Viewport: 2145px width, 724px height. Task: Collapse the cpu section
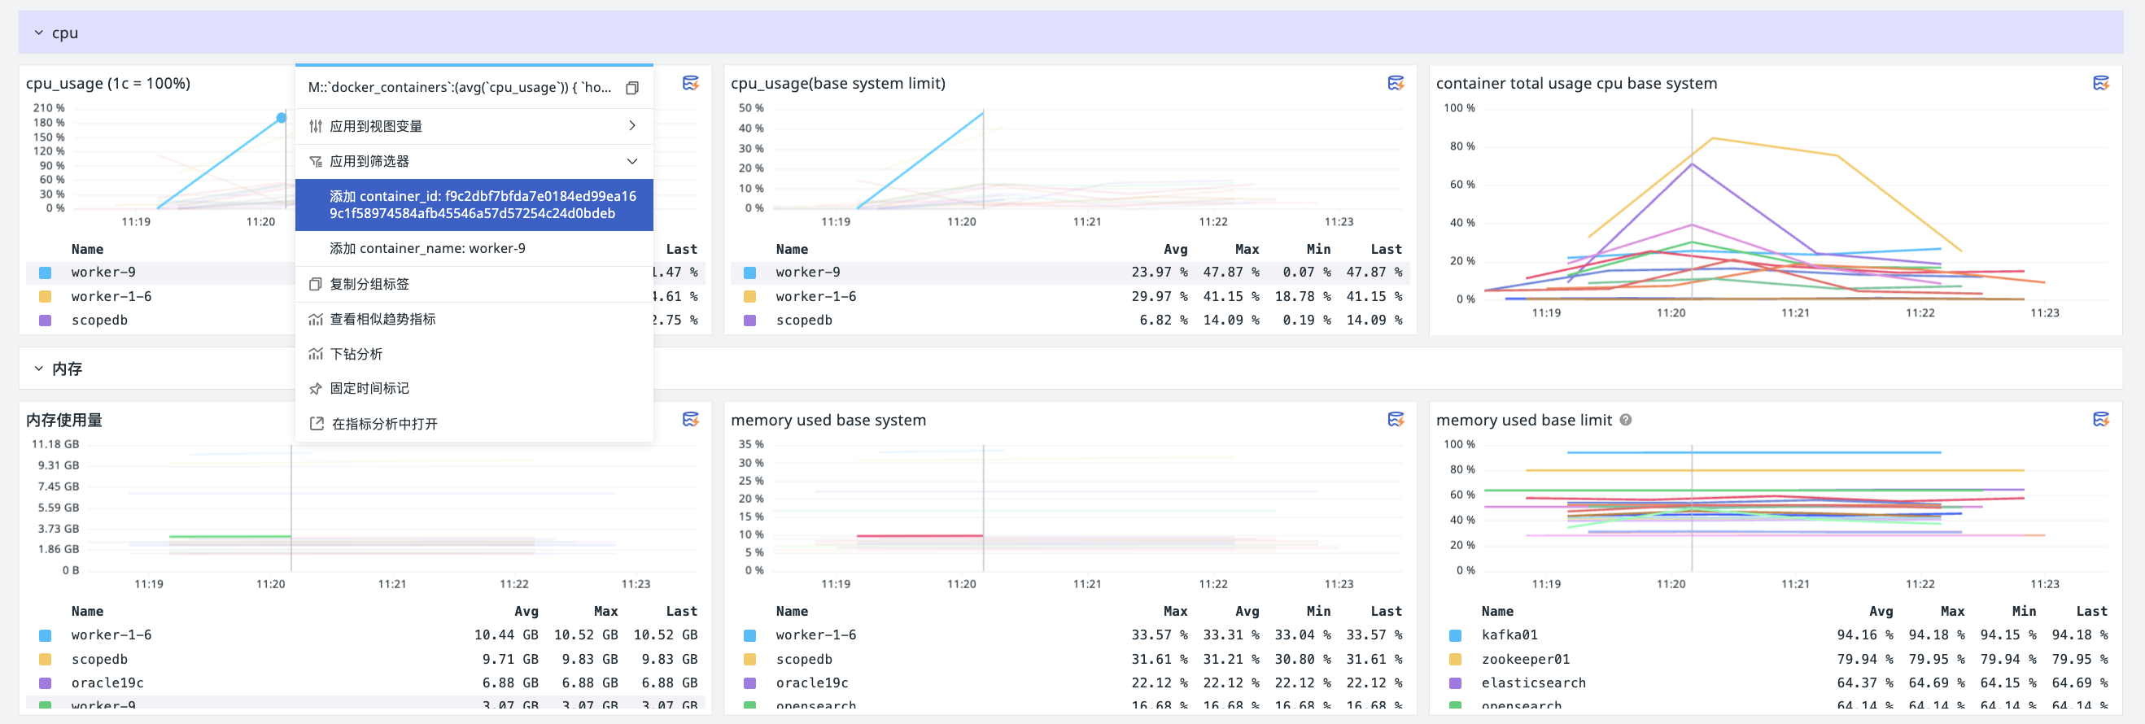(38, 33)
